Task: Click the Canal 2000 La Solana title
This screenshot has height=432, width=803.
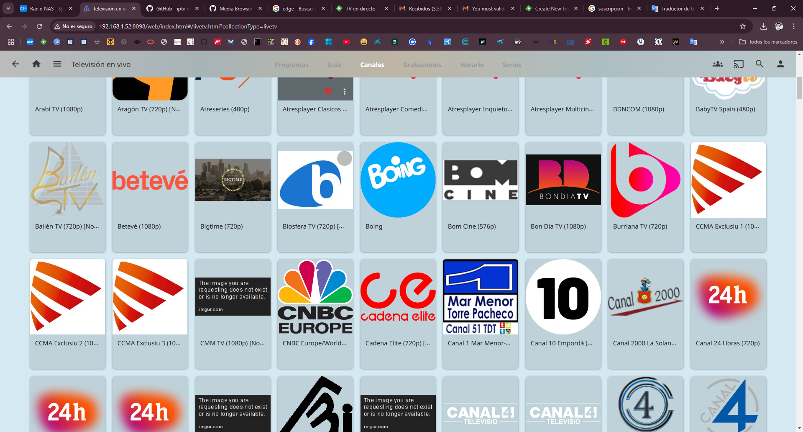Action: point(644,343)
